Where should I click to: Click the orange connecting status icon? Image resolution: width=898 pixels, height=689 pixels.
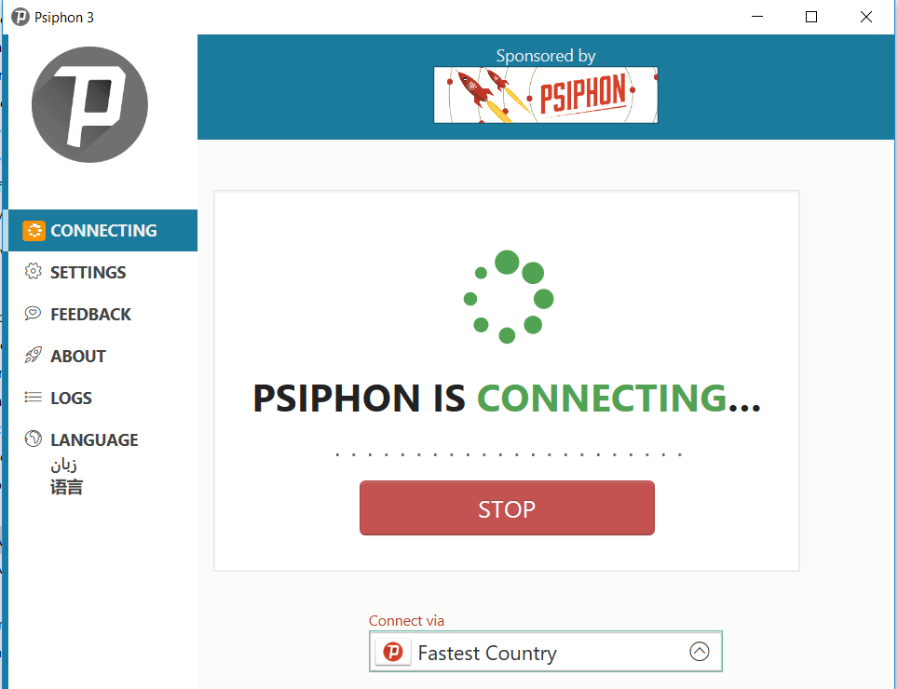point(34,231)
